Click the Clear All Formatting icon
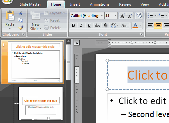The height and width of the screenshot is (123, 169). [x=139, y=16]
